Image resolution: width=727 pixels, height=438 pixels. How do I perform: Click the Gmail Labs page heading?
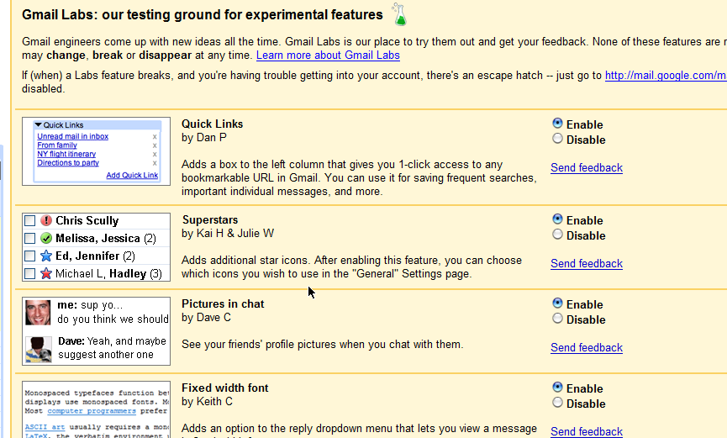point(203,15)
